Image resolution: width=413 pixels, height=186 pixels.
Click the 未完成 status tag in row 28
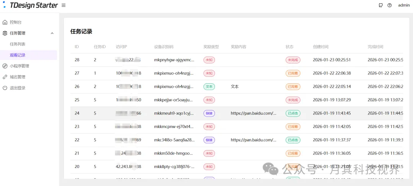[x=293, y=60]
